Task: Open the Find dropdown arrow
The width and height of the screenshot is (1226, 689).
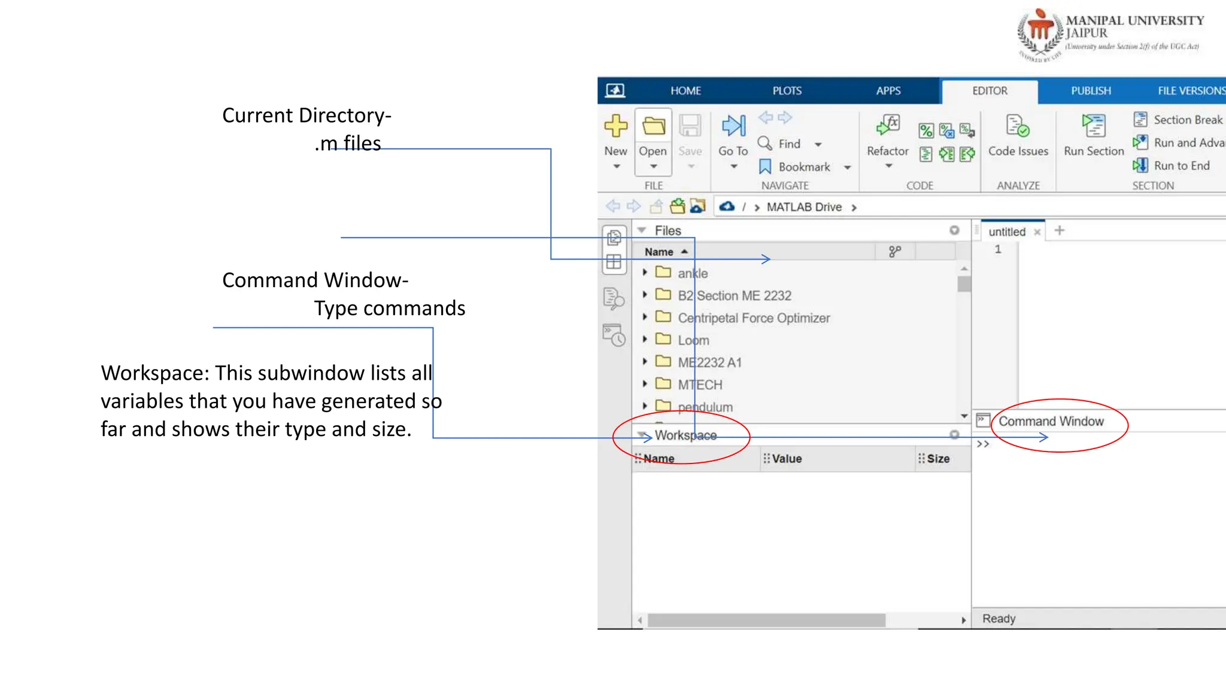Action: [x=818, y=144]
